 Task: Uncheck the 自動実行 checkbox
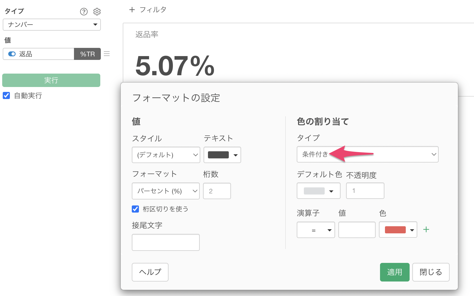click(x=6, y=95)
